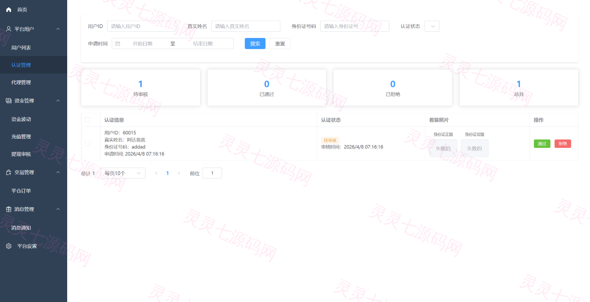Viewport: 590px width, 302px height.
Task: Open 代理管理 menu item
Action: [x=34, y=82]
